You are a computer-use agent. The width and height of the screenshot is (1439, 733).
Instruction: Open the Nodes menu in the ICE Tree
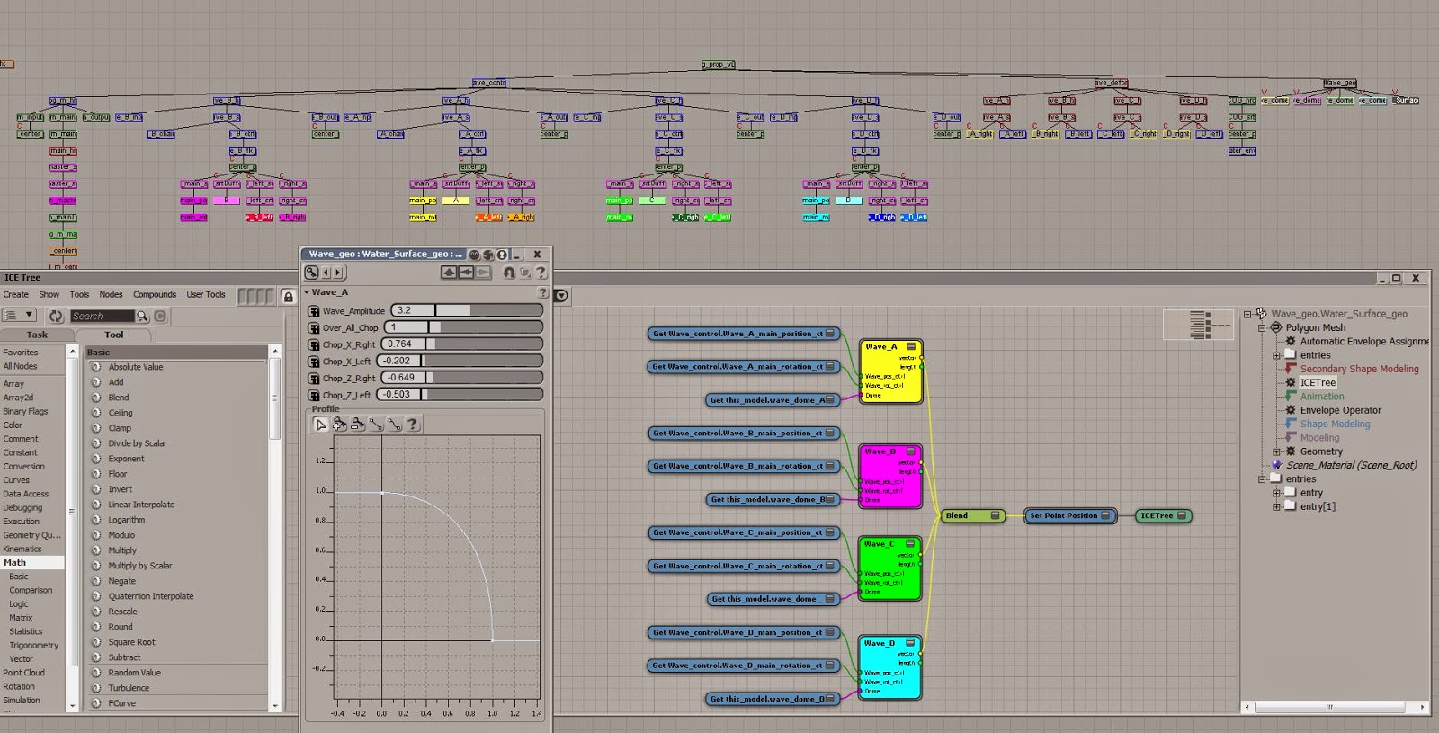pyautogui.click(x=112, y=294)
